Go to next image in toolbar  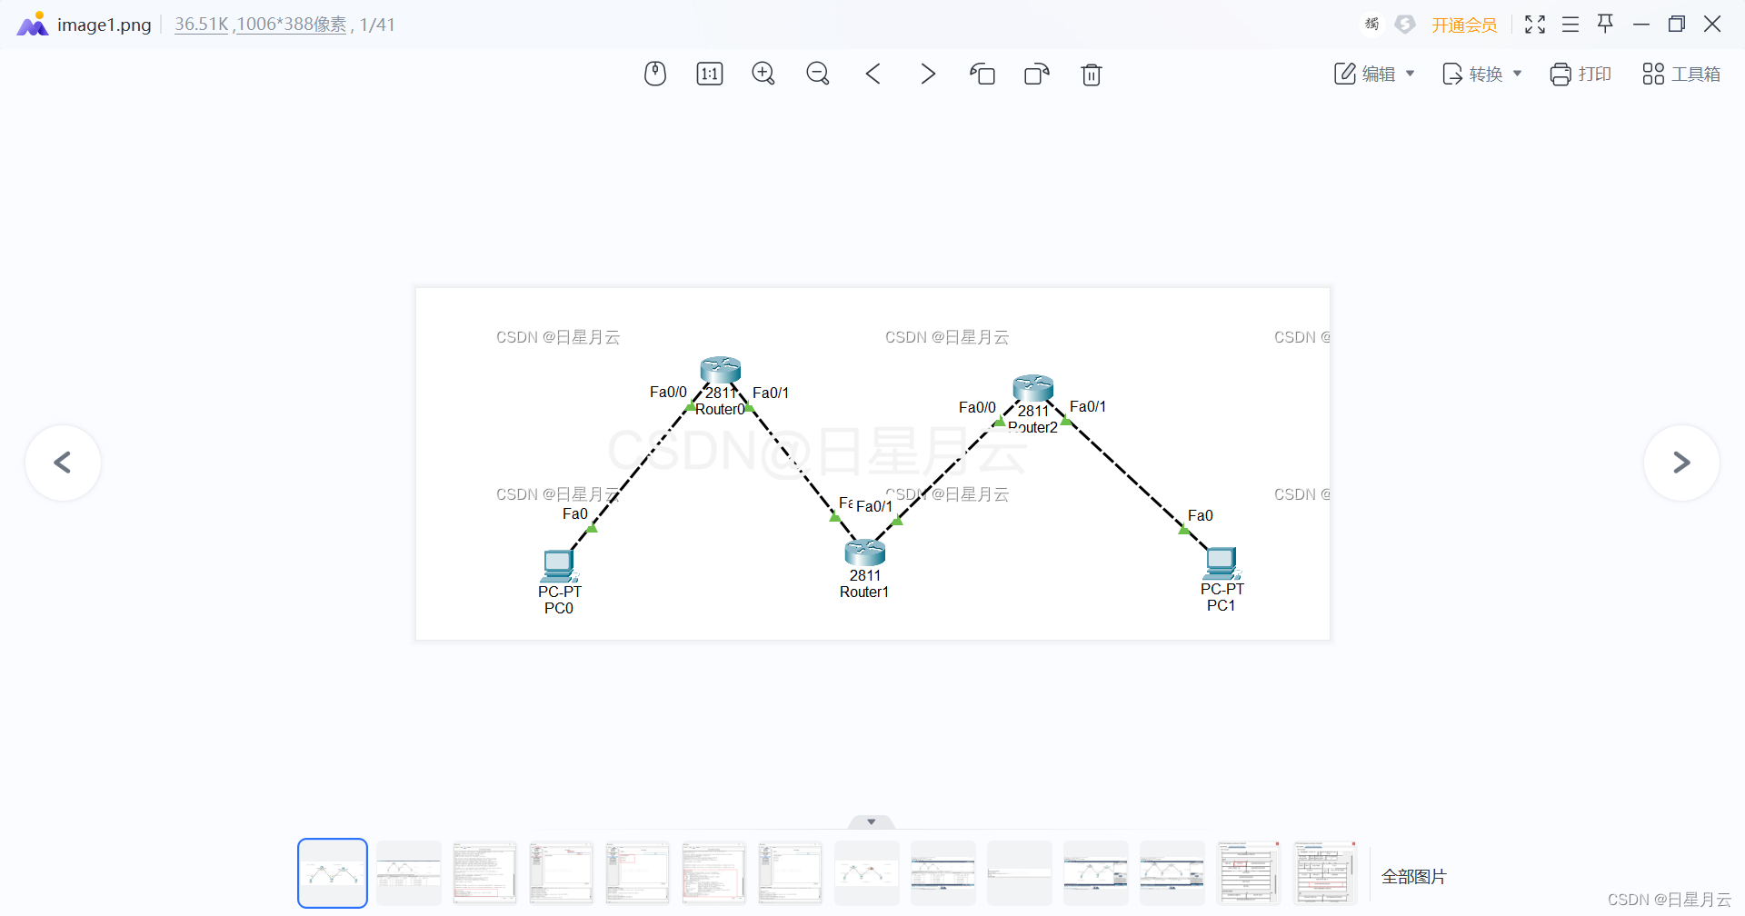(928, 74)
